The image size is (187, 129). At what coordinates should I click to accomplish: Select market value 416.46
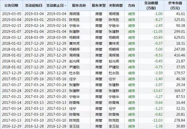[x=180, y=55]
